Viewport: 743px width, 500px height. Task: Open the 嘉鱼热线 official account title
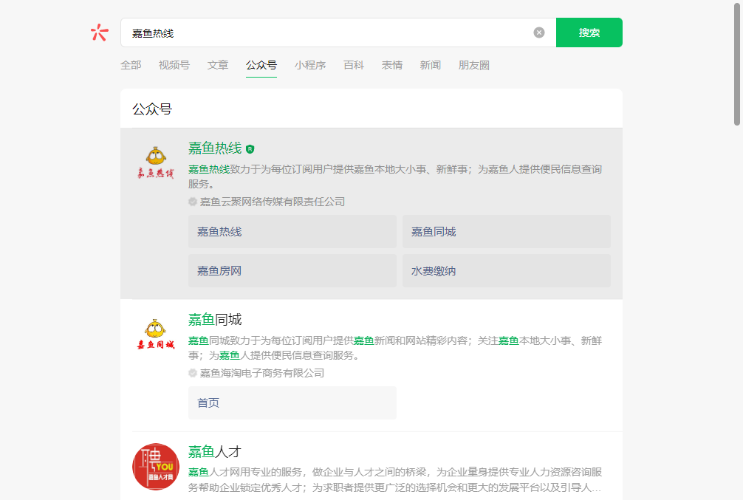(x=215, y=148)
